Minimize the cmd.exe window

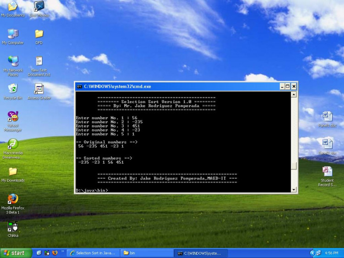[283, 86]
